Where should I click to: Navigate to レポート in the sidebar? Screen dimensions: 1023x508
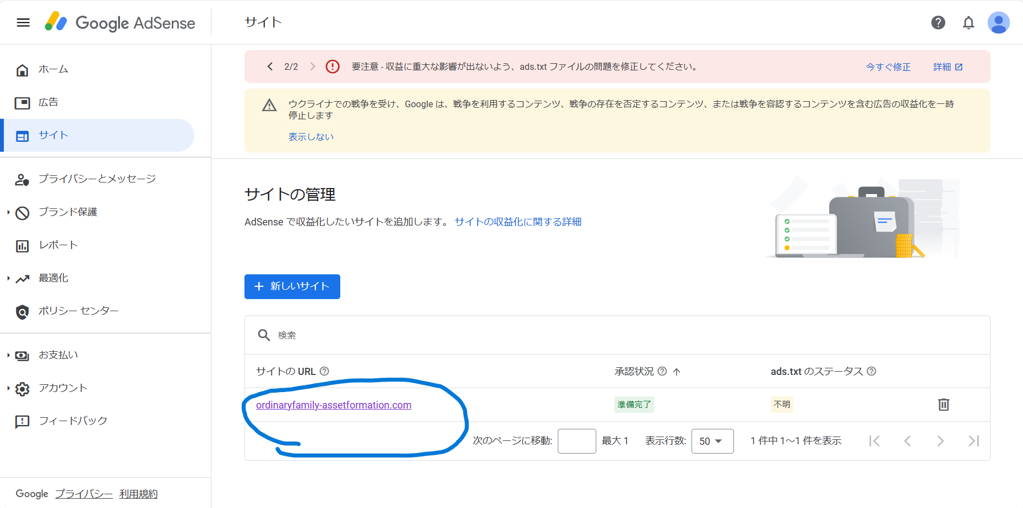click(x=58, y=245)
